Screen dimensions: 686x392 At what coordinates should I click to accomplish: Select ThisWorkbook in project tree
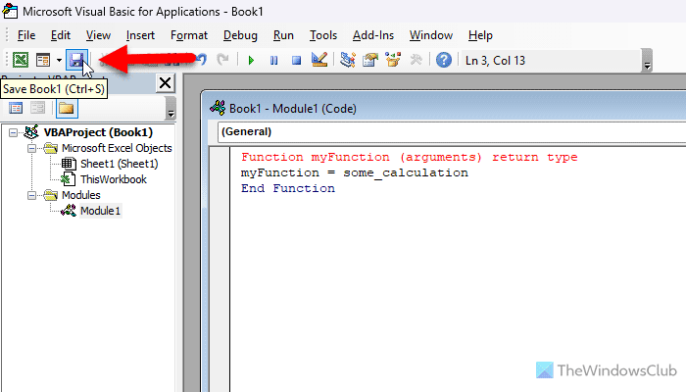(114, 179)
